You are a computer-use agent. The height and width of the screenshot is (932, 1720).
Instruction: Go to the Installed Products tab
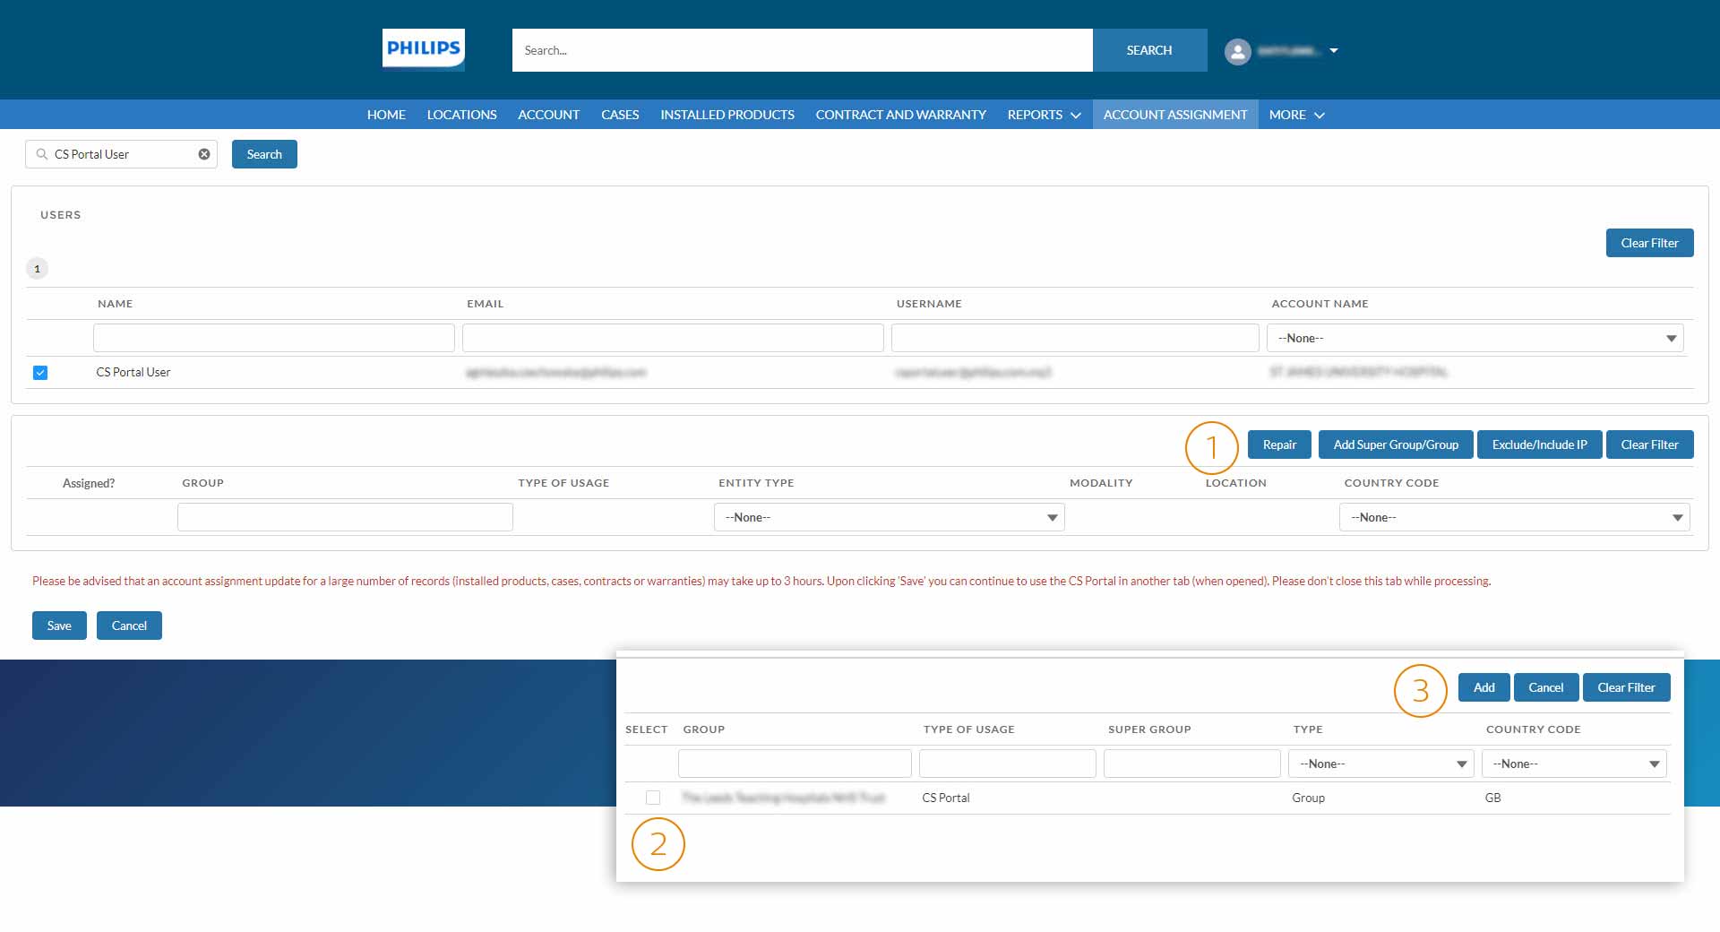727,115
